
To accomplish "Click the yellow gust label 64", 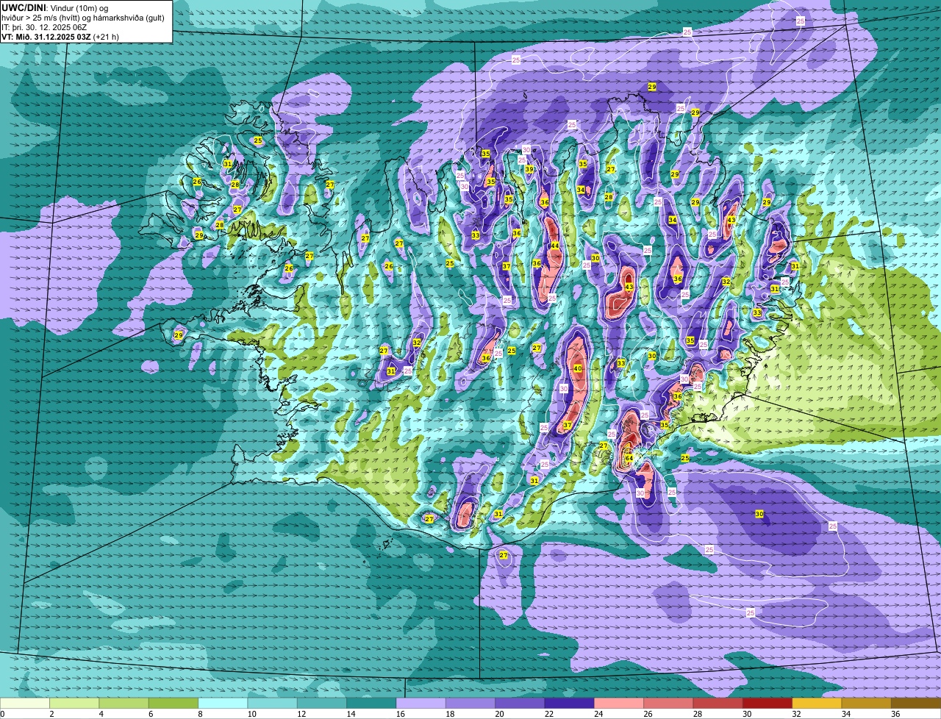I will click(x=629, y=458).
